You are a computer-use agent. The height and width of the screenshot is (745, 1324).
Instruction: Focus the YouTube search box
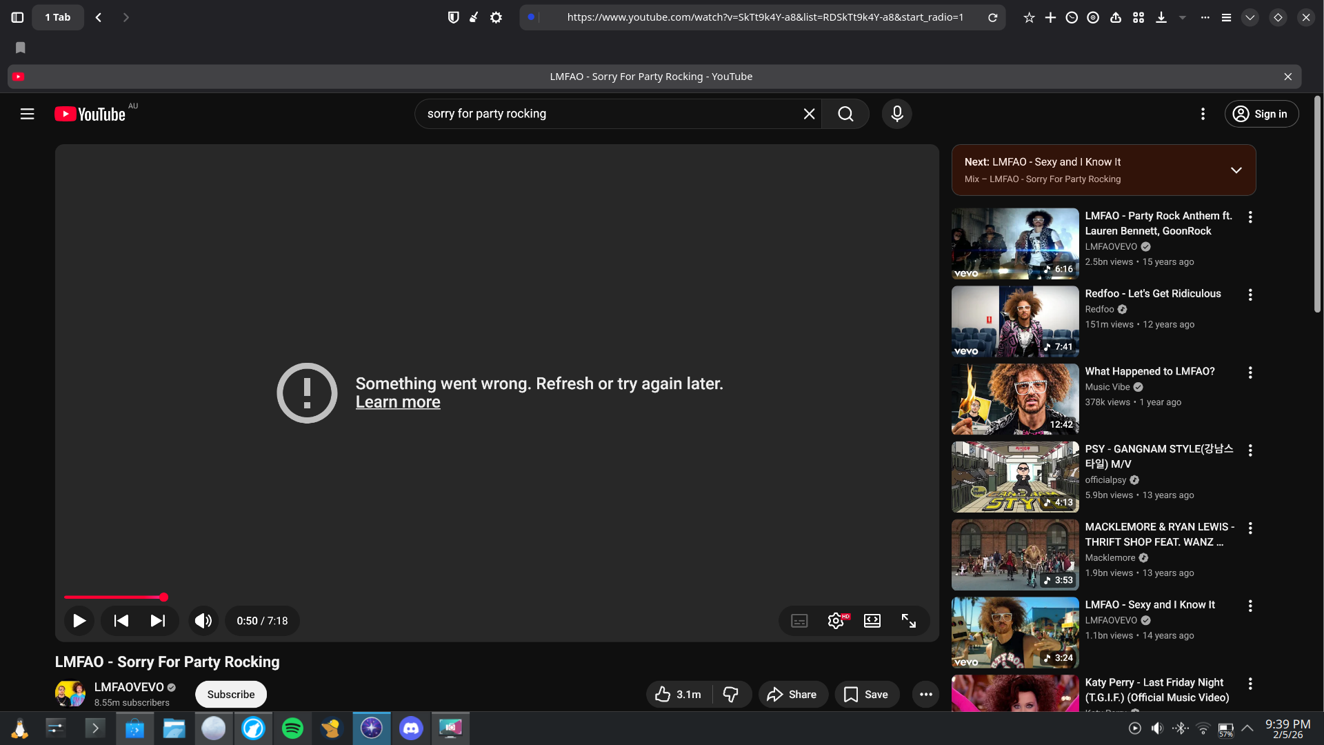pyautogui.click(x=610, y=114)
